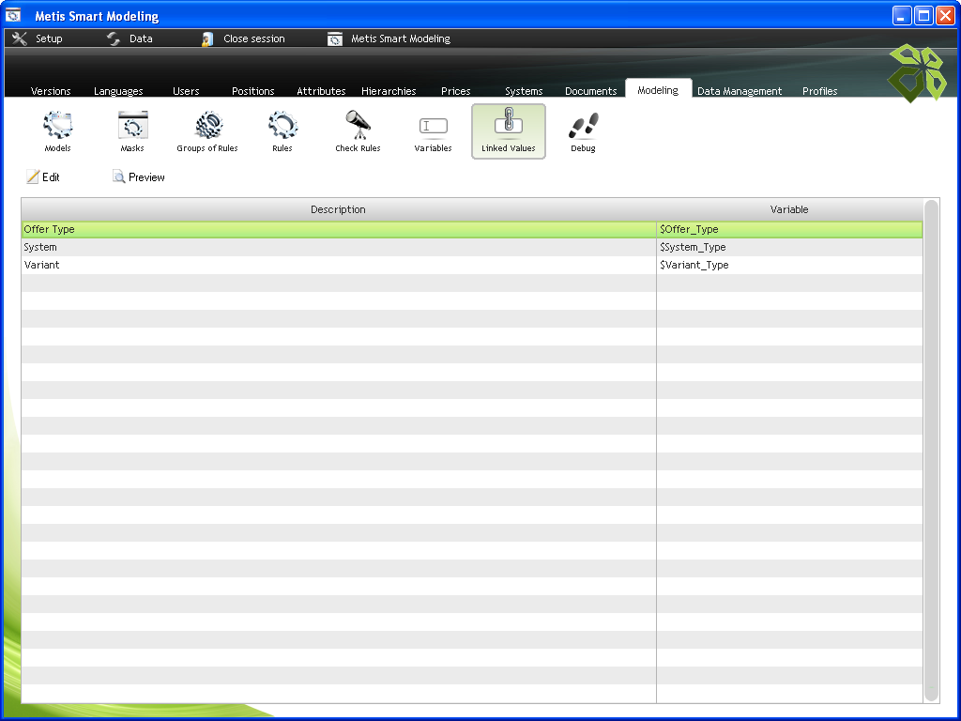Open the Debug footprints icon
The height and width of the screenshot is (721, 961).
point(584,126)
